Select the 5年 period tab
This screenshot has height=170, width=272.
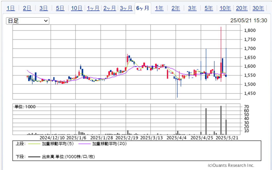(x=209, y=8)
